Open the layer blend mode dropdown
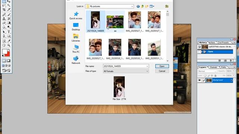 [207, 71]
